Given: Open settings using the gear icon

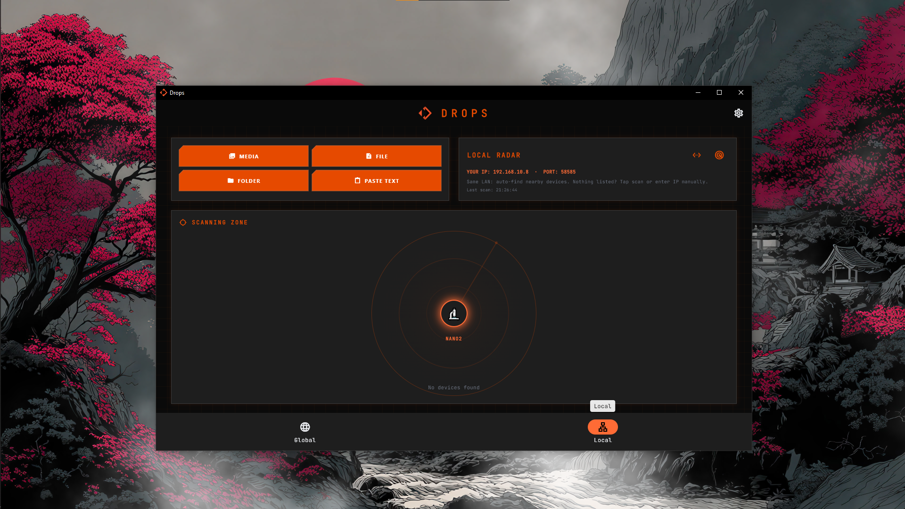Looking at the screenshot, I should point(739,113).
